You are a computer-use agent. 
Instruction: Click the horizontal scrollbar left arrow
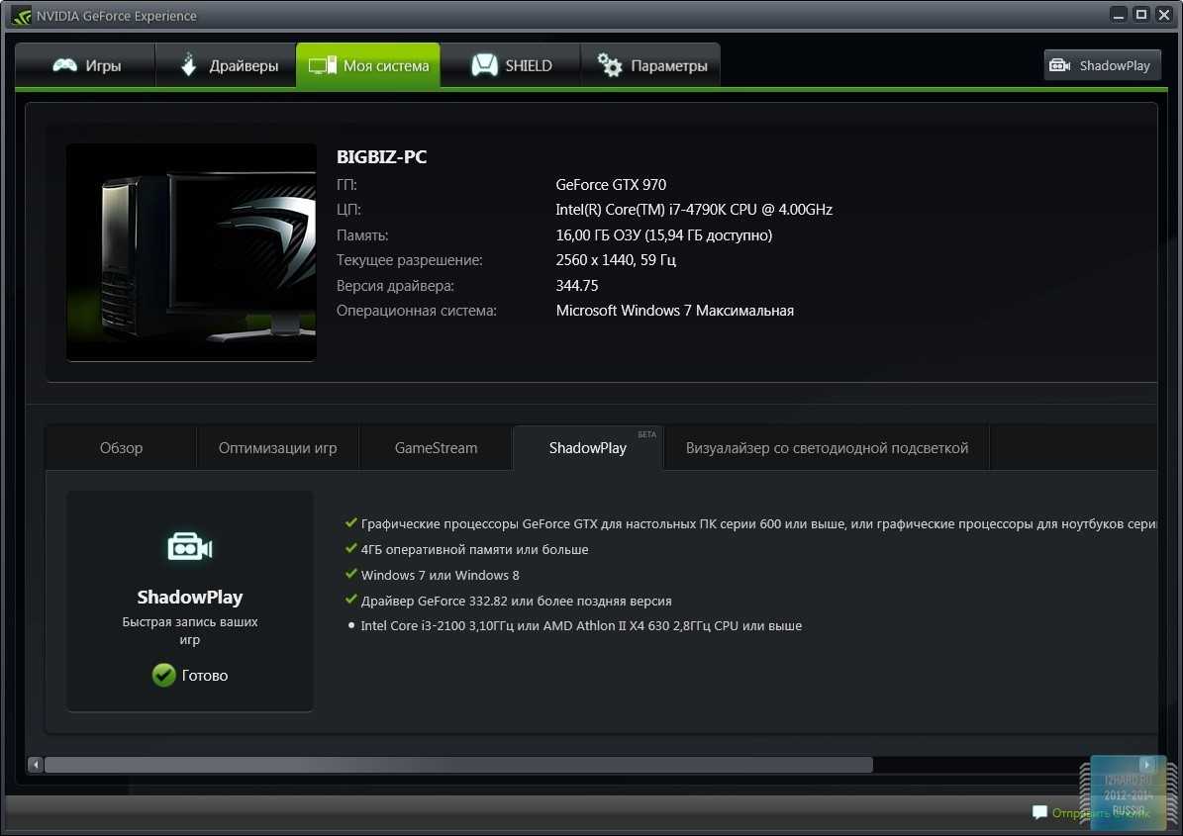tap(36, 765)
